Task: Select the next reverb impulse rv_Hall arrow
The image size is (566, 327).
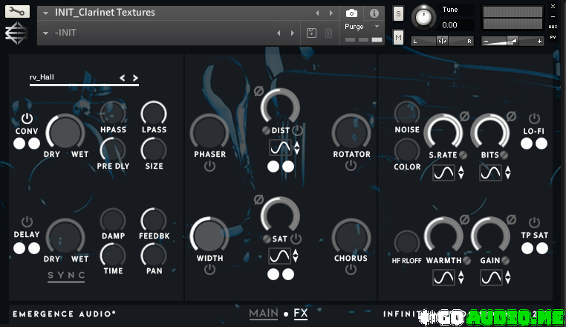Action: pos(135,78)
